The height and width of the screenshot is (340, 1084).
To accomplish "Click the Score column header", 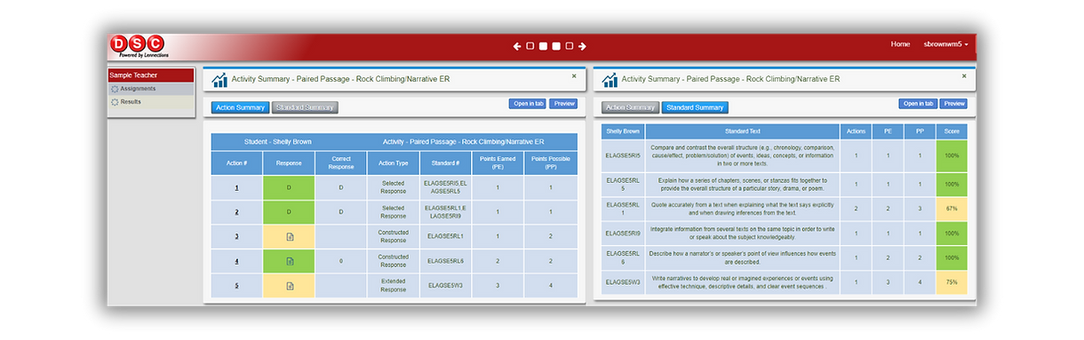I will coord(952,131).
